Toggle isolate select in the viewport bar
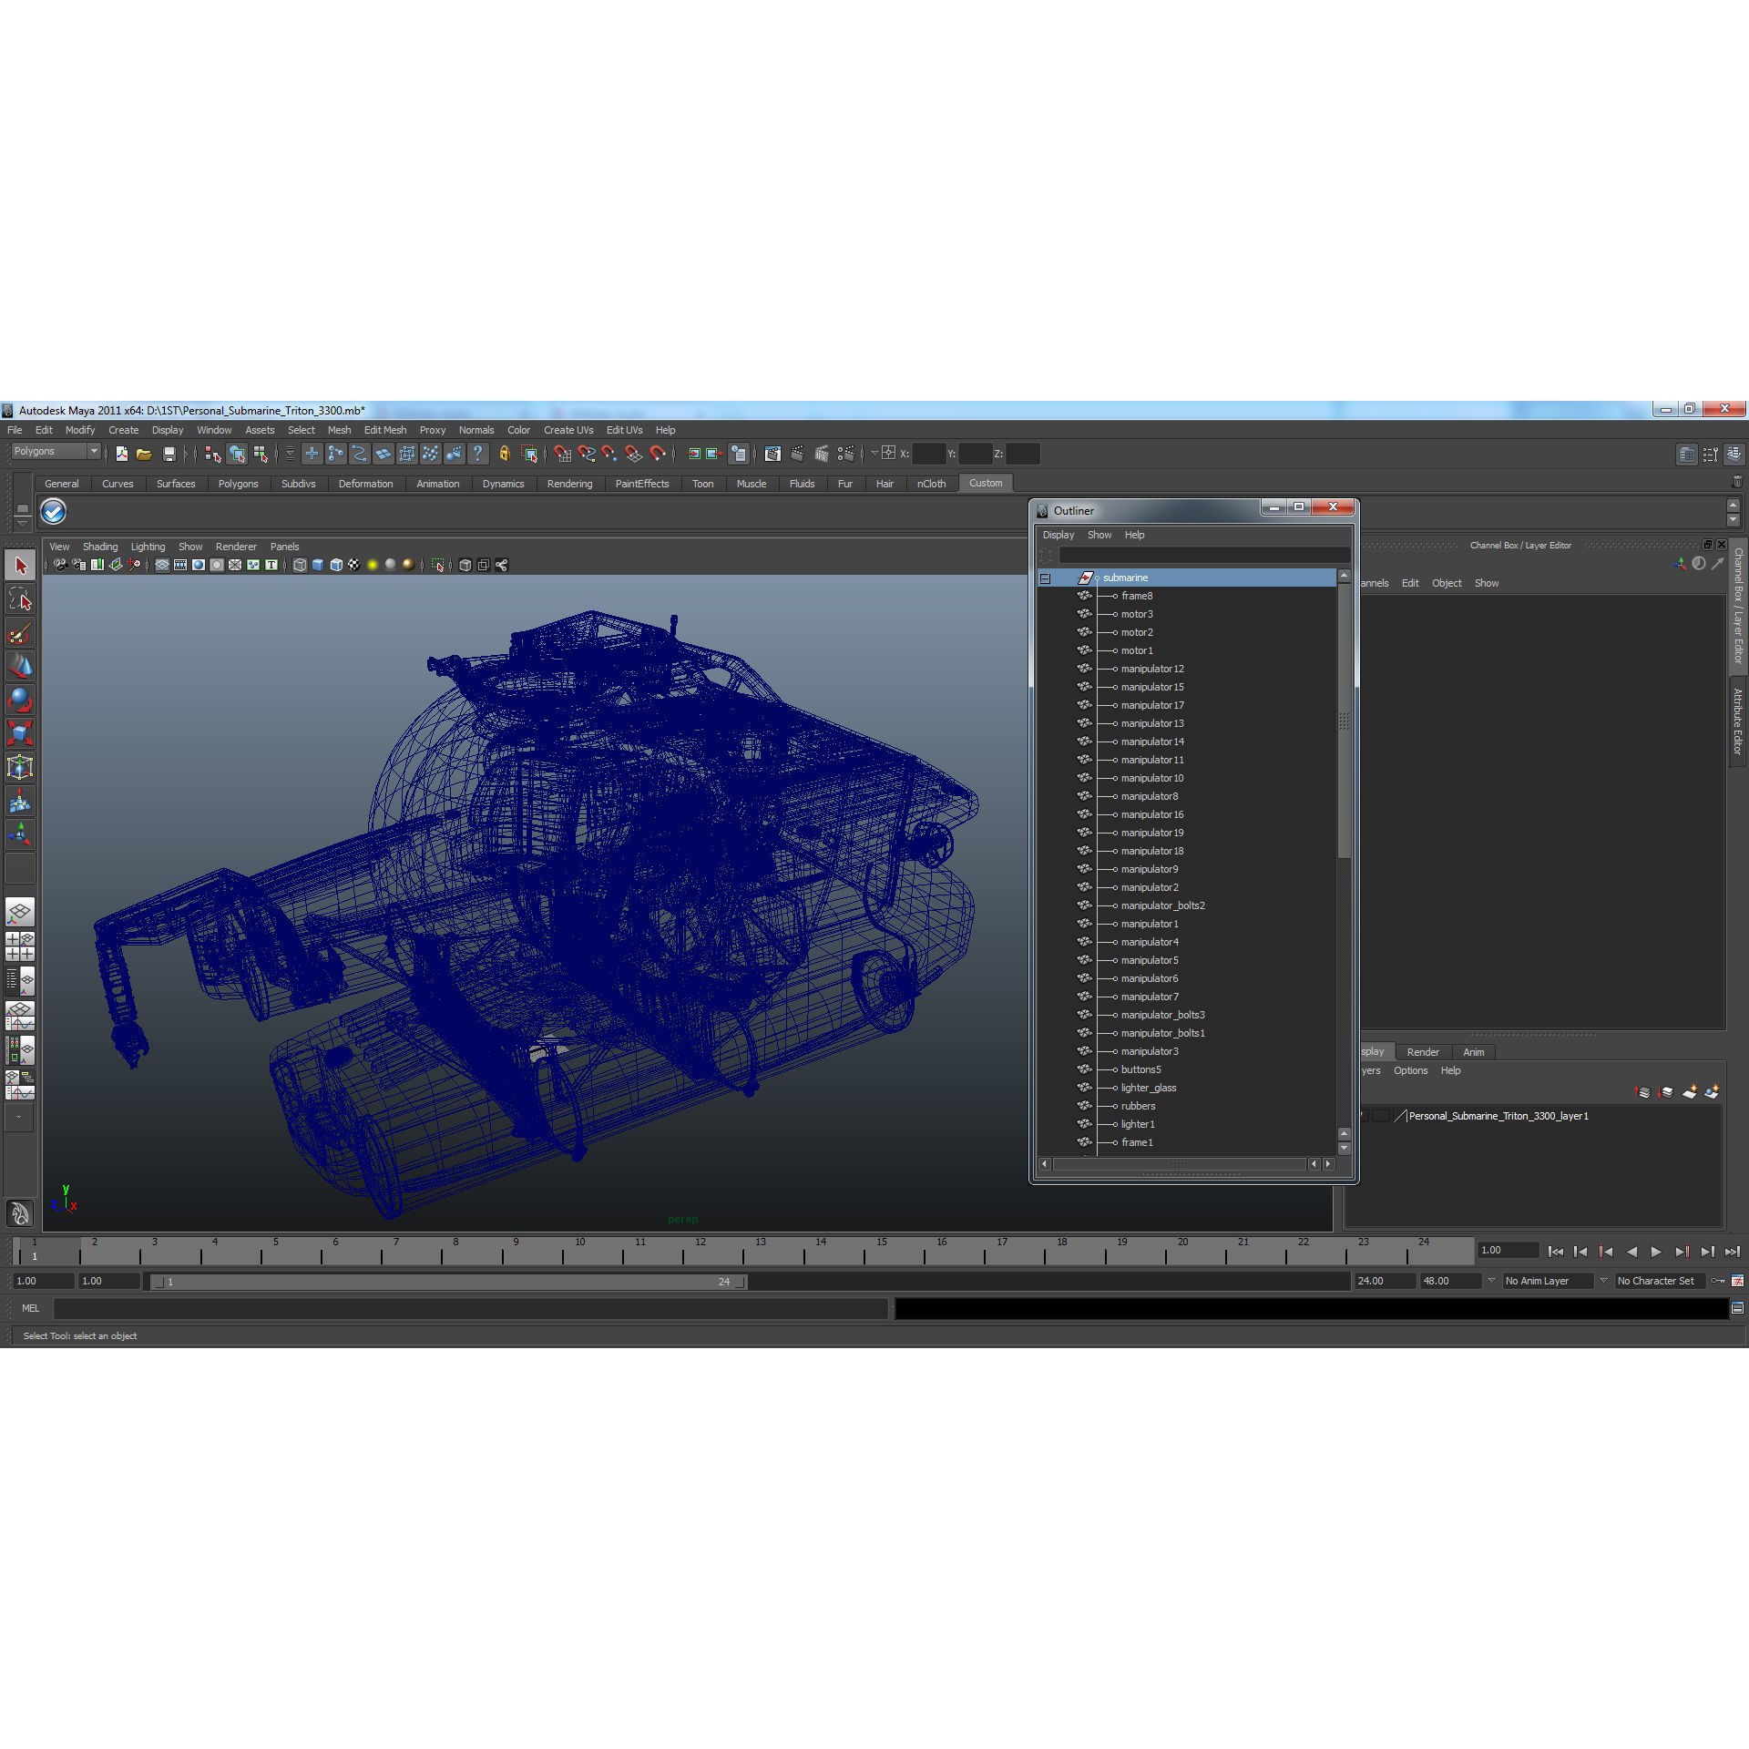The height and width of the screenshot is (1749, 1749). click(x=436, y=565)
